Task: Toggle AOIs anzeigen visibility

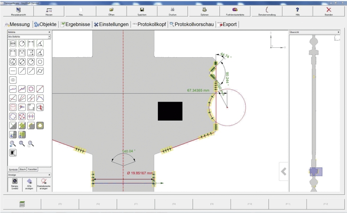Action: [29, 184]
